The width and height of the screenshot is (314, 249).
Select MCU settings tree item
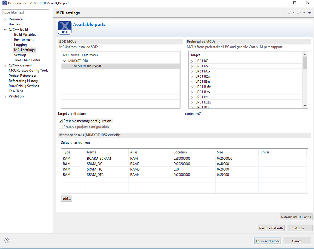[x=25, y=50]
